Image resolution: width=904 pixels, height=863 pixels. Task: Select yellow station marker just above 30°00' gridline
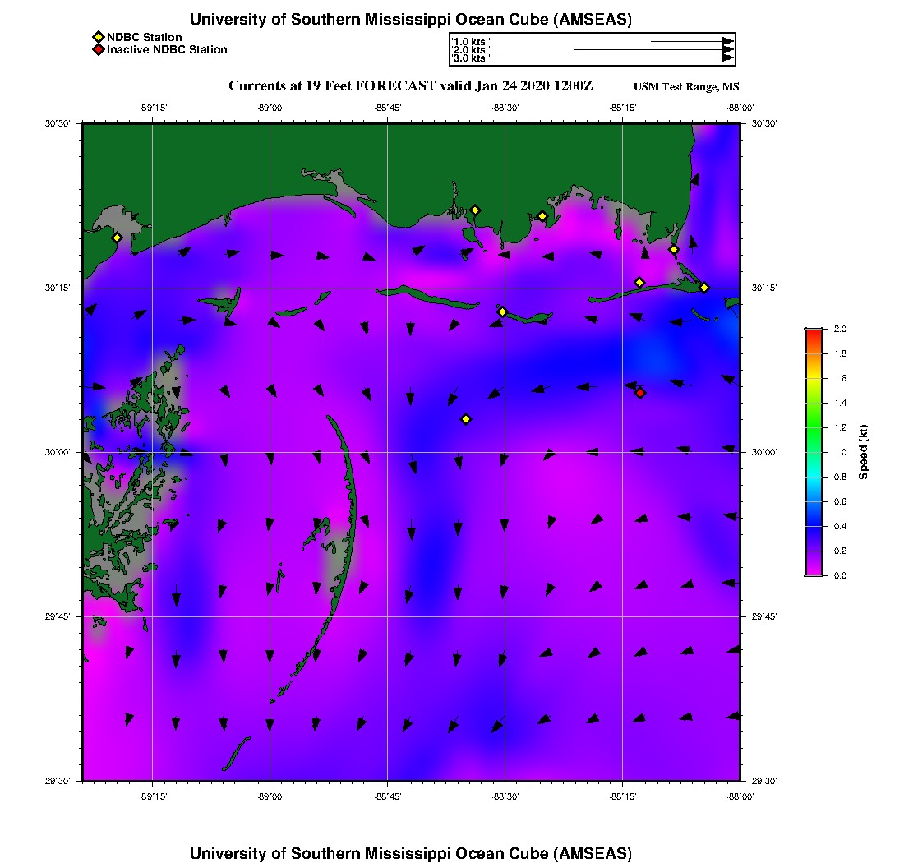coord(466,419)
